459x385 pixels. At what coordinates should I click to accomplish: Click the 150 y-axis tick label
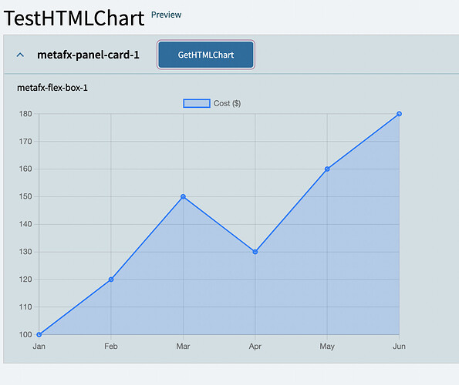(x=25, y=196)
